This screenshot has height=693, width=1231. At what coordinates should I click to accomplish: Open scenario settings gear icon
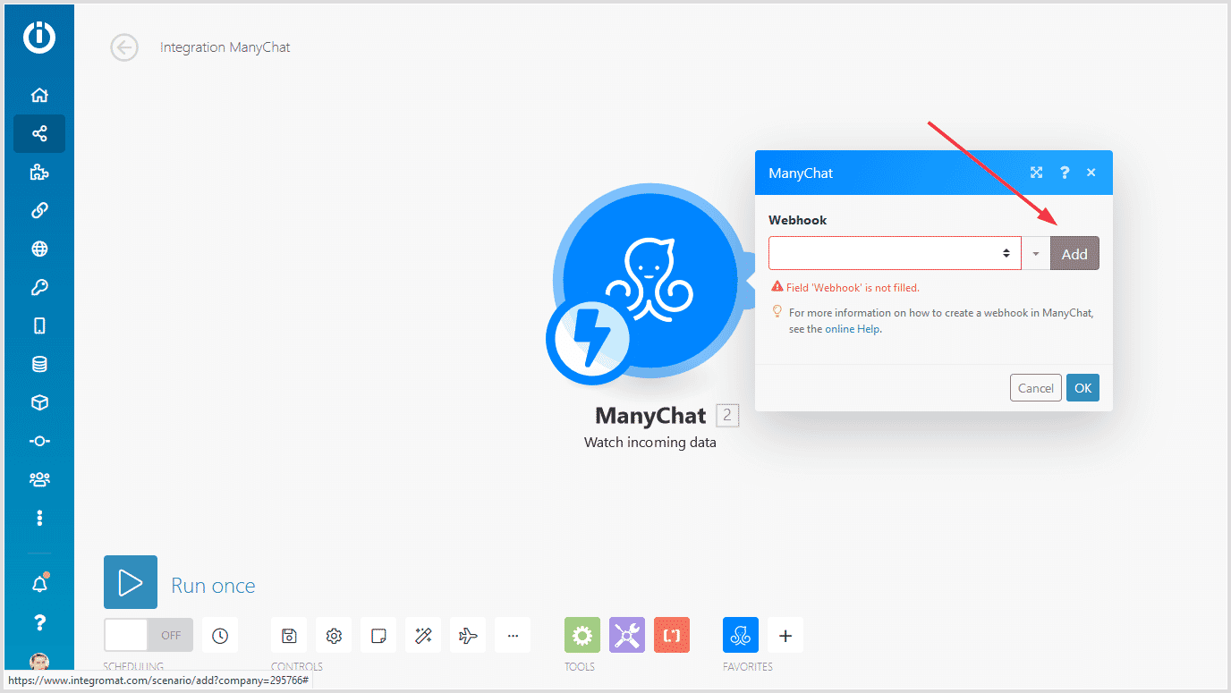pyautogui.click(x=334, y=636)
